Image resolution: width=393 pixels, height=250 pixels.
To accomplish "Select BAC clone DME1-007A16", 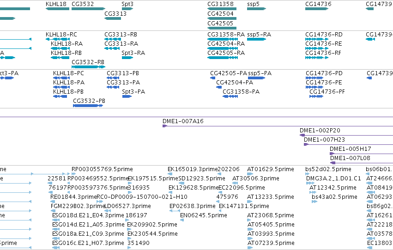I will coord(278,126).
